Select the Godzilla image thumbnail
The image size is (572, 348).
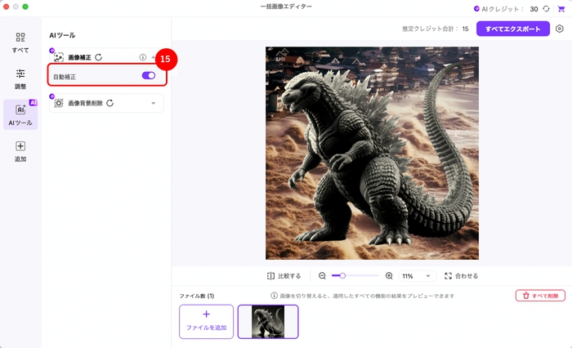click(x=268, y=322)
